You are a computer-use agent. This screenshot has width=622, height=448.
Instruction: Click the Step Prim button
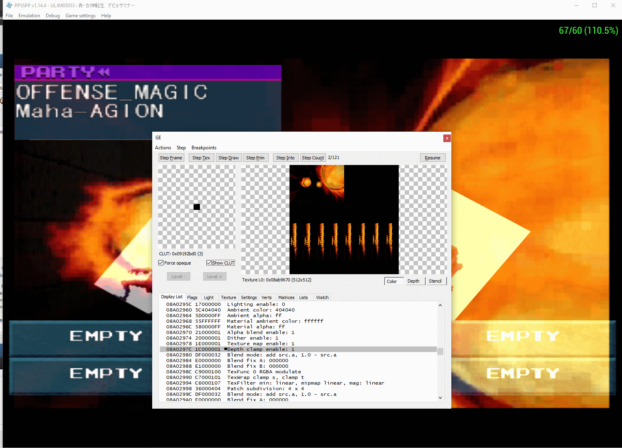[255, 158]
